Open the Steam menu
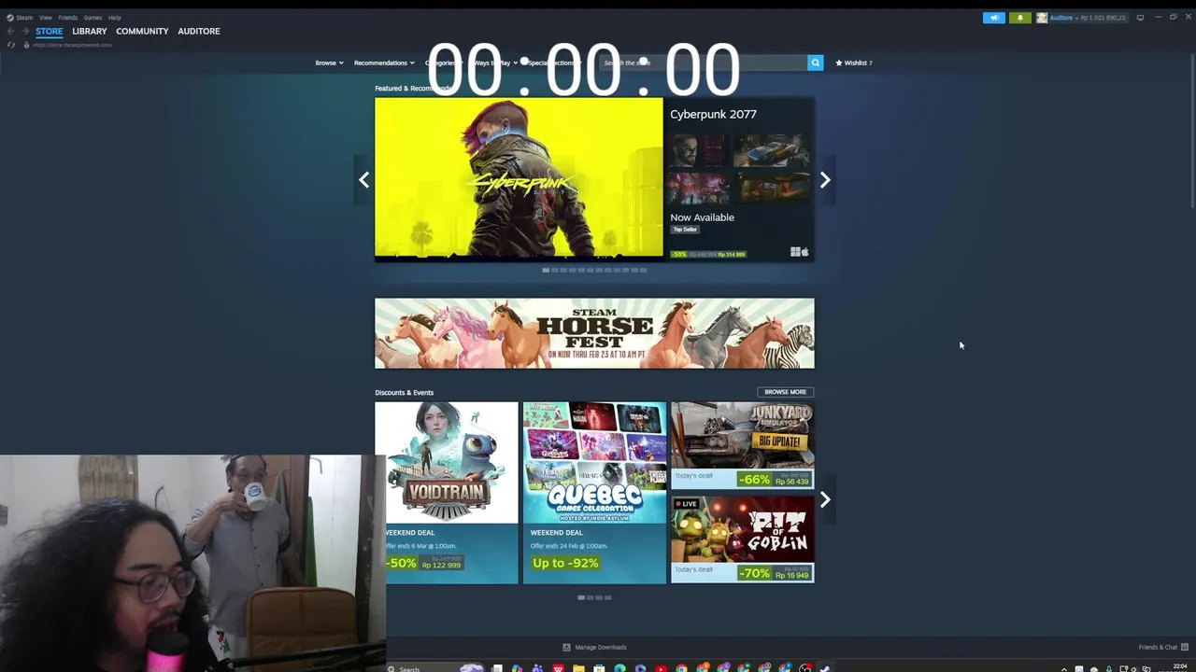 [24, 18]
